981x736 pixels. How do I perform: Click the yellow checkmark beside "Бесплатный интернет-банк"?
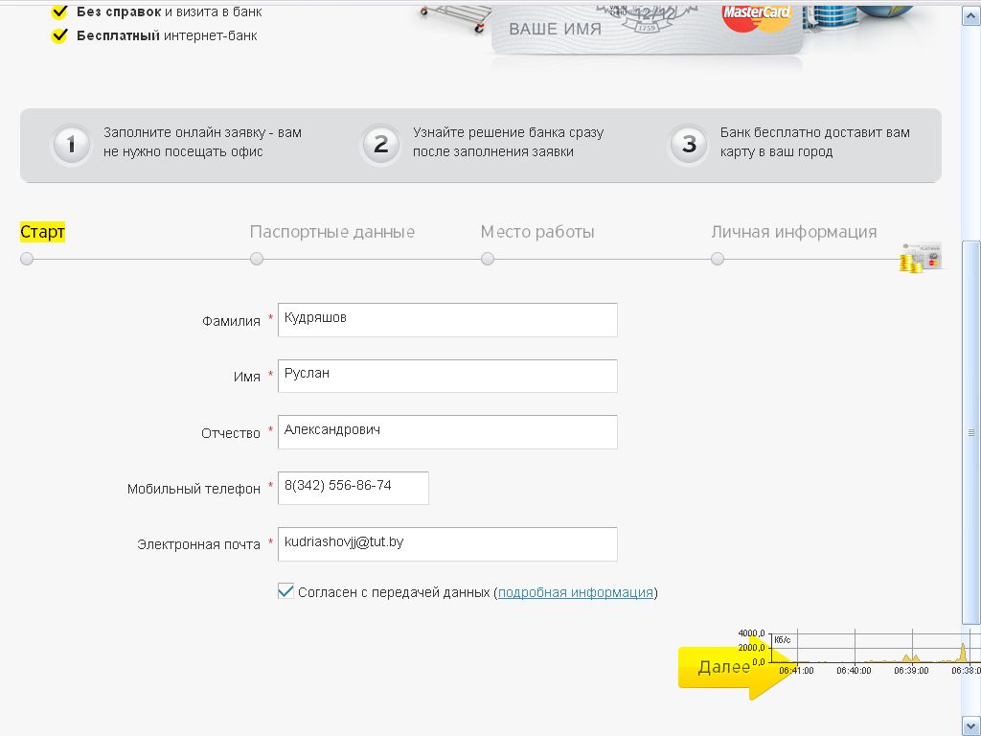60,35
